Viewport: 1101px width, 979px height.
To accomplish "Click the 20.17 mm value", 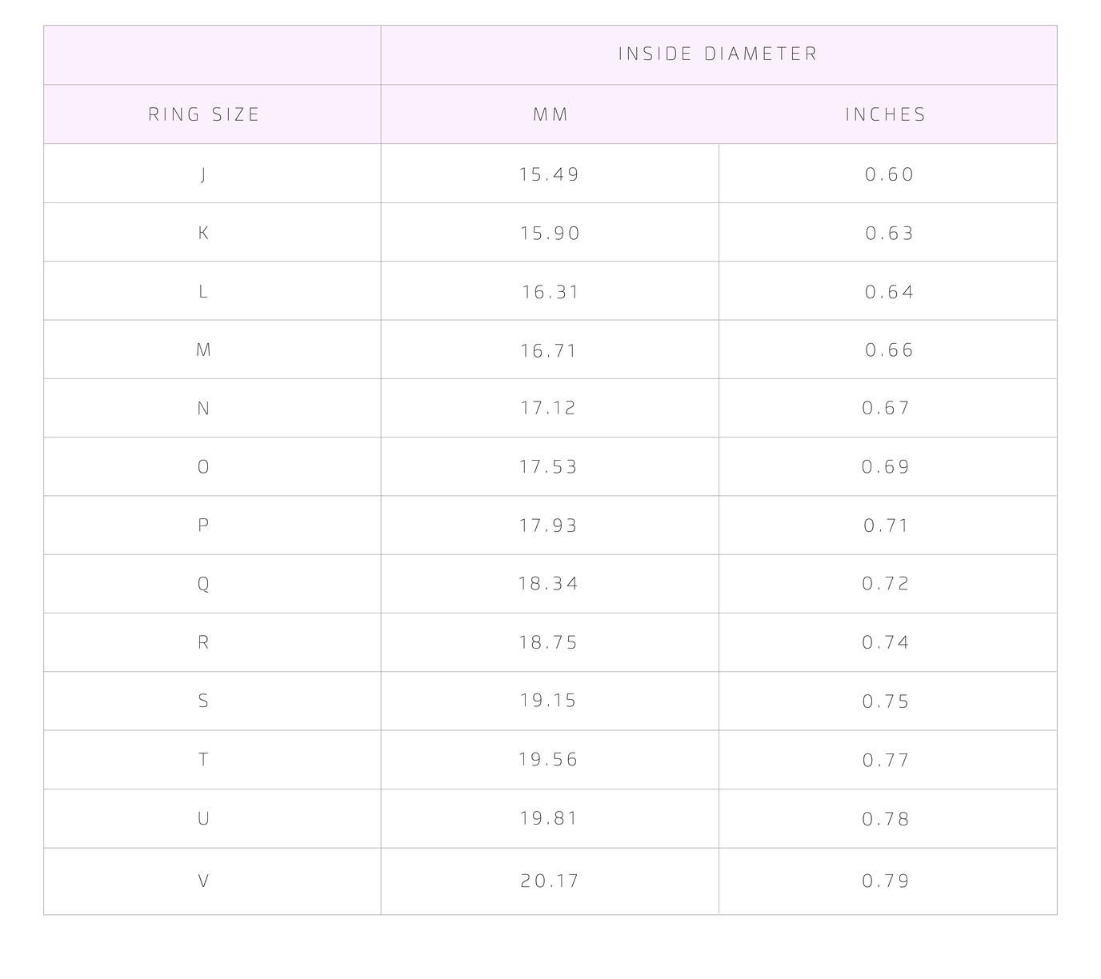I will coord(550,881).
